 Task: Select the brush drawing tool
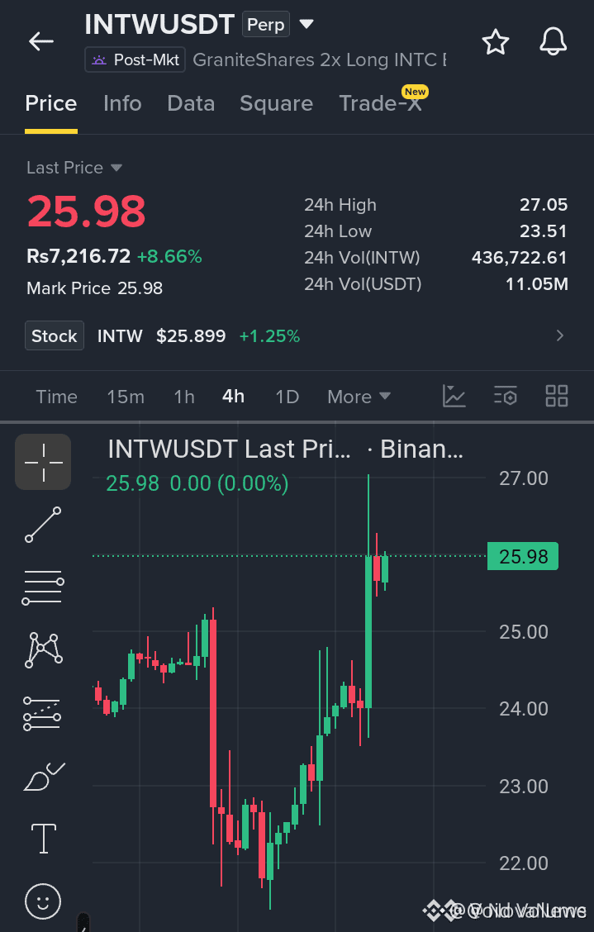click(44, 777)
